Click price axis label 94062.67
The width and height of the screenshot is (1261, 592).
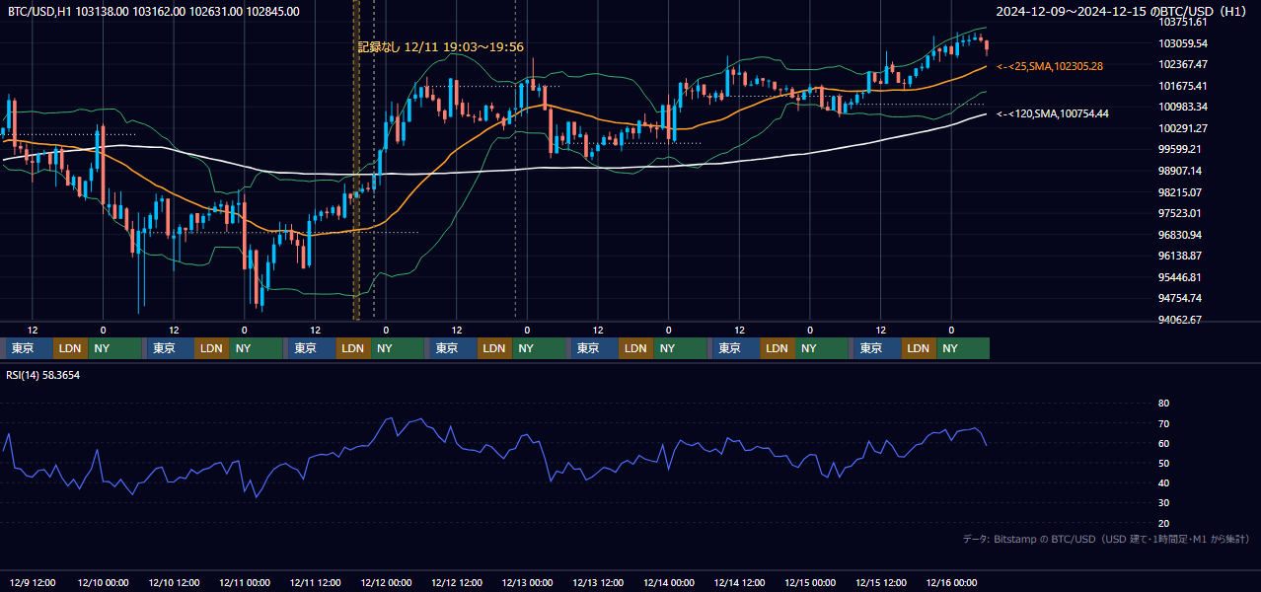(x=1180, y=320)
